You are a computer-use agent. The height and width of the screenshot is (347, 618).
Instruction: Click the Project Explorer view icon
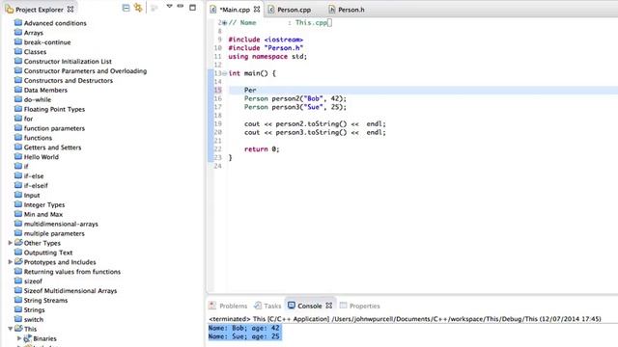tap(9, 9)
